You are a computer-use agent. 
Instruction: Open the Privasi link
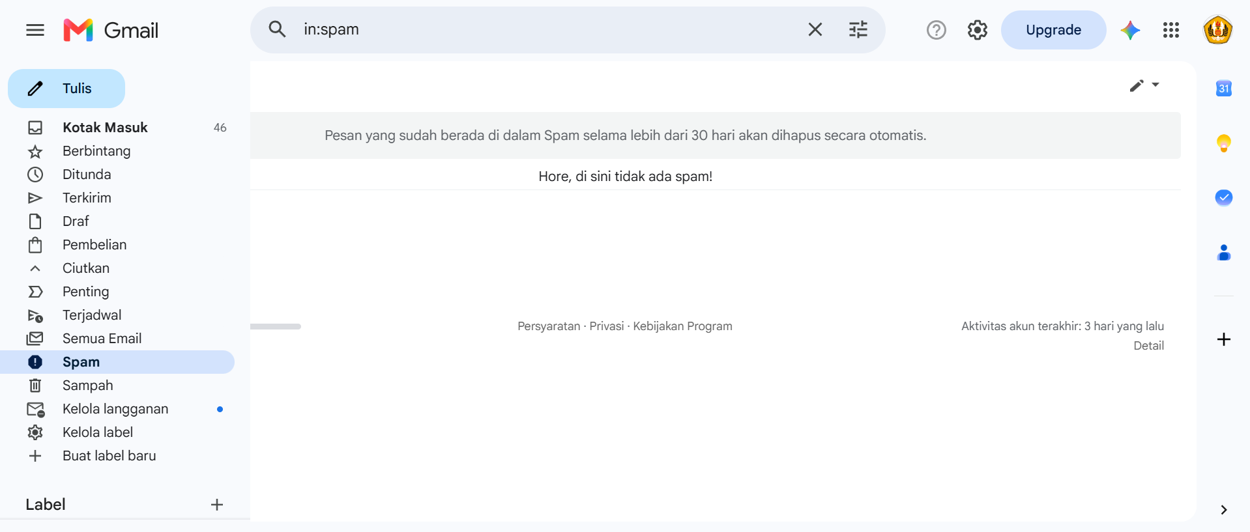pyautogui.click(x=607, y=326)
